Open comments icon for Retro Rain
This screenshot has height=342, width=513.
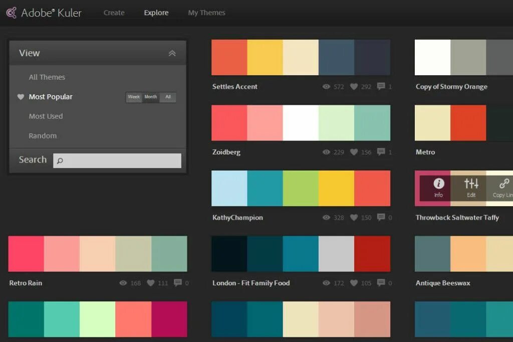click(178, 282)
